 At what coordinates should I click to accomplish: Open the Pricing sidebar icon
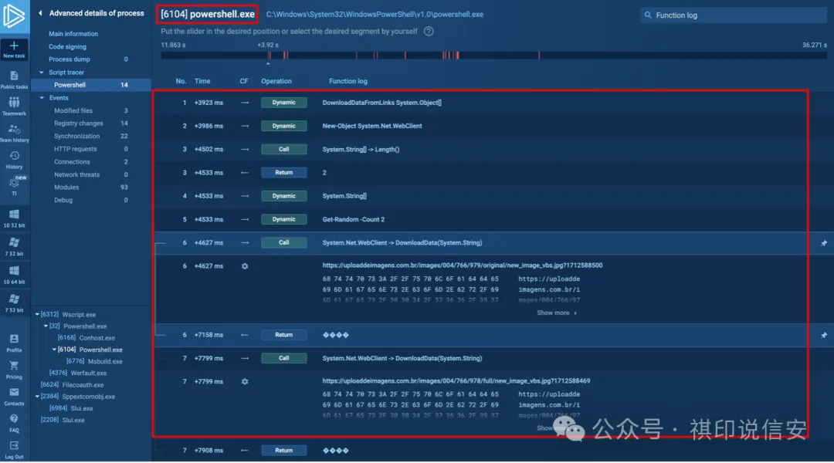tap(14, 367)
